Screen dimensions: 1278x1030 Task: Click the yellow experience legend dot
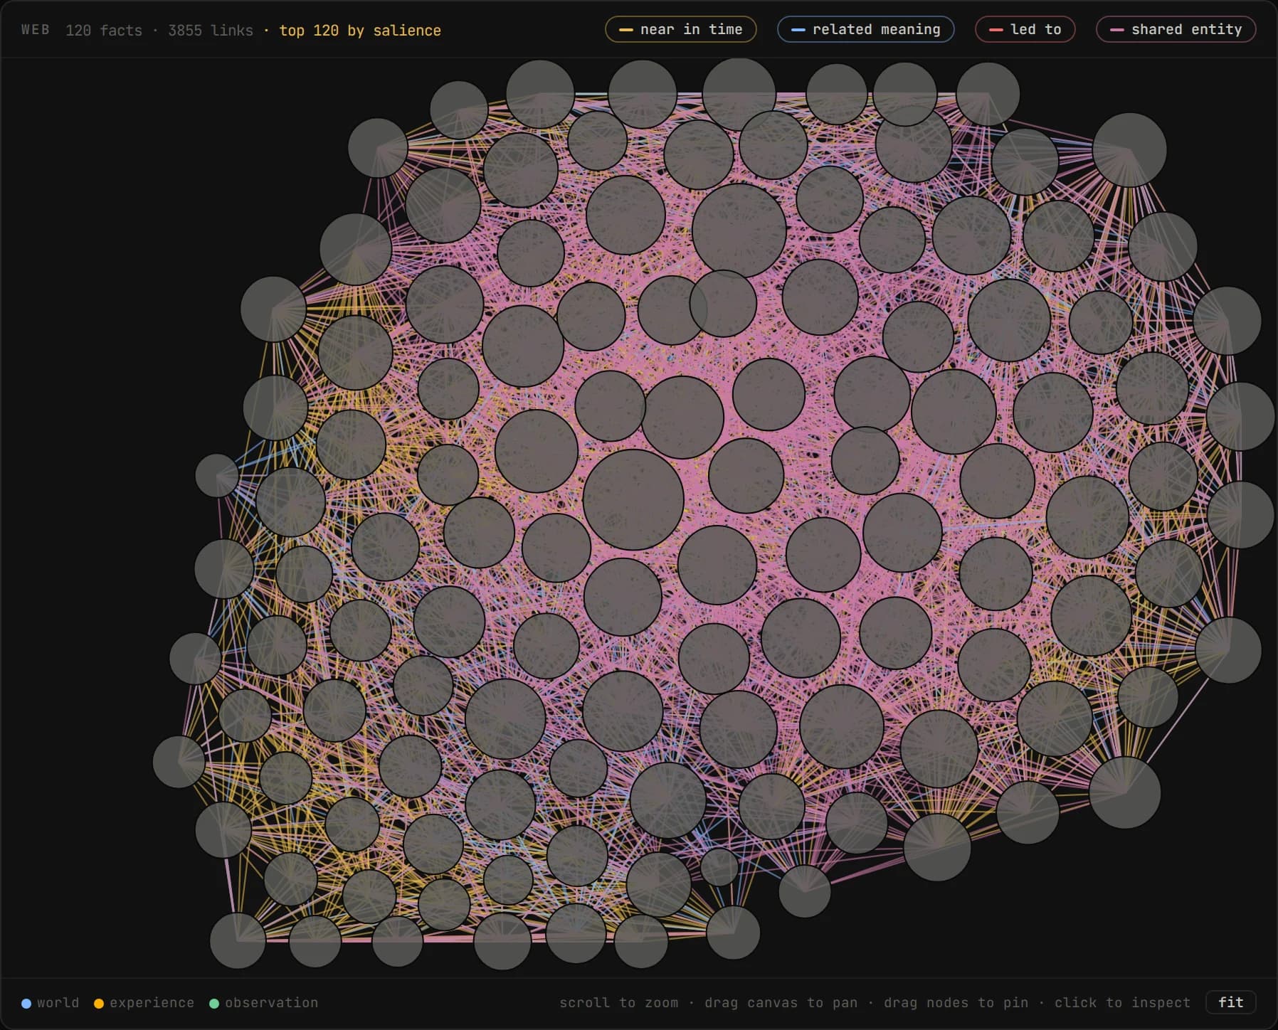point(99,1003)
